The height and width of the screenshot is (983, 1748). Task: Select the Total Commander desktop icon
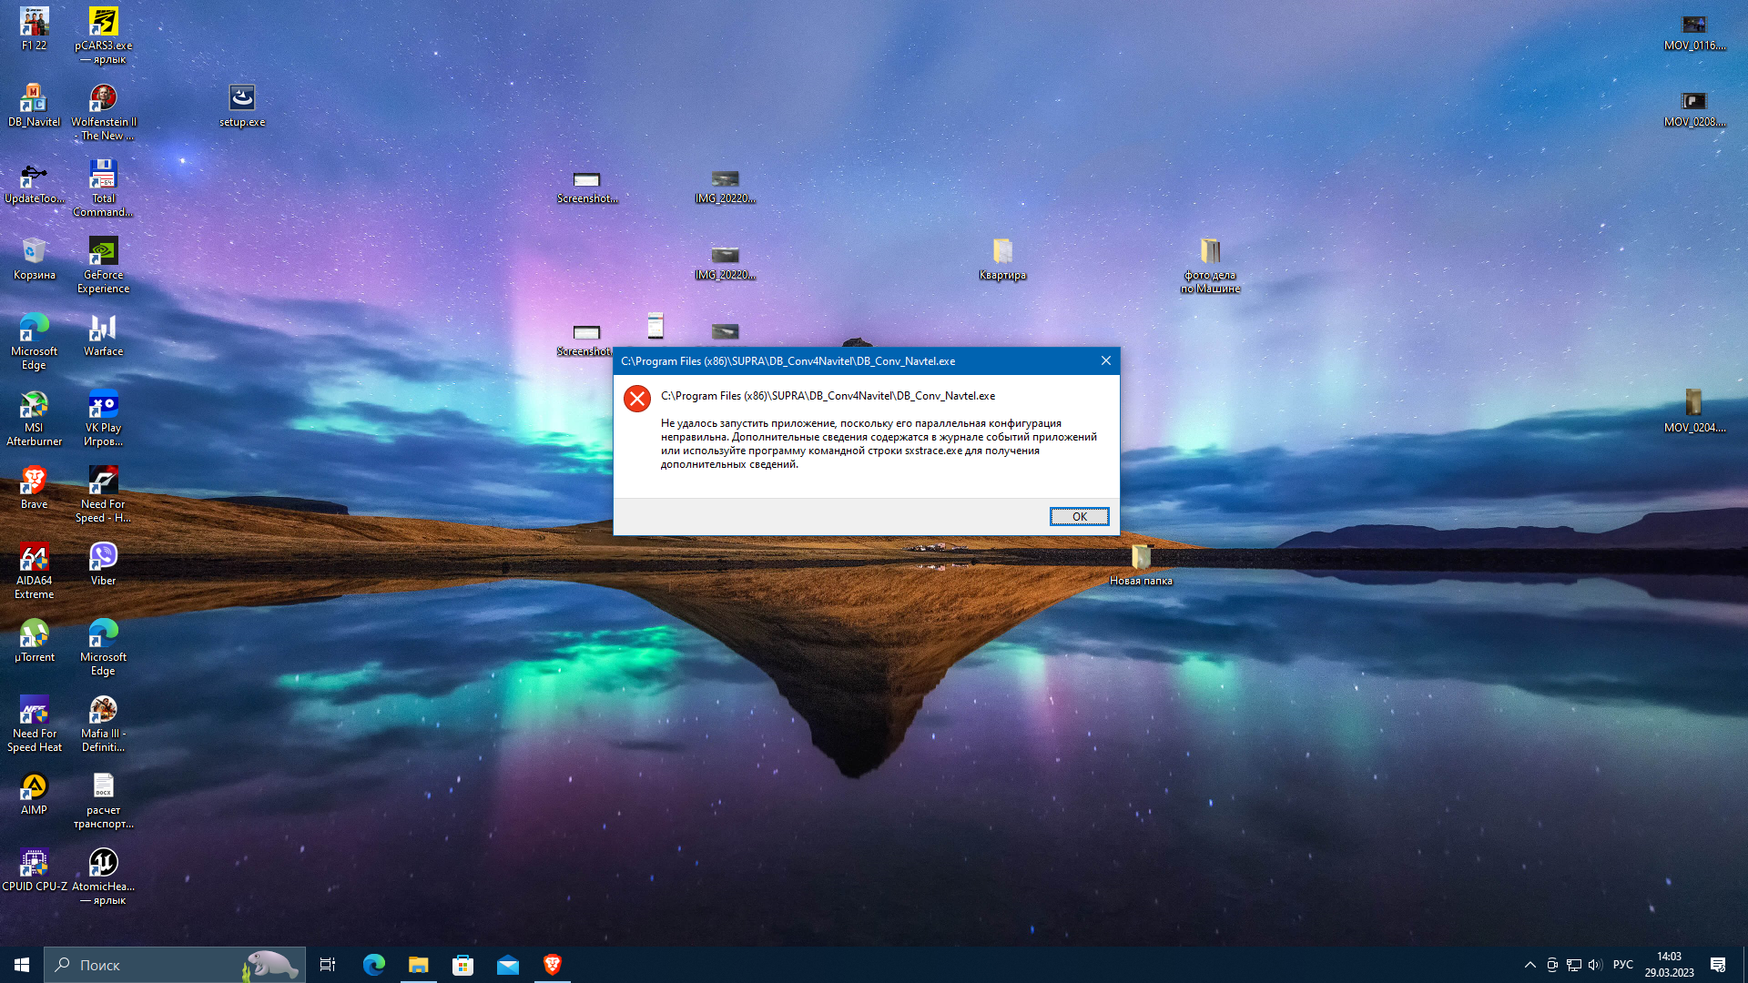point(103,176)
